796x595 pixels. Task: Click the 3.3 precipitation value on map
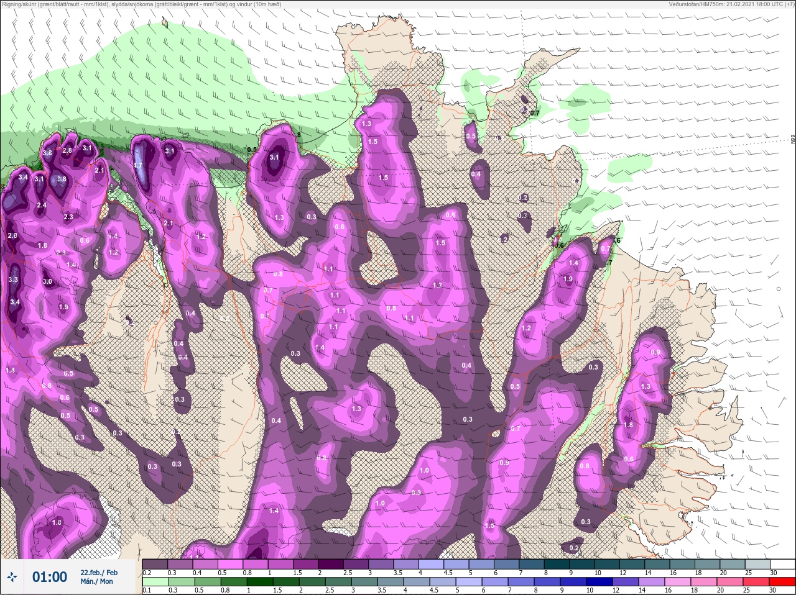(13, 280)
